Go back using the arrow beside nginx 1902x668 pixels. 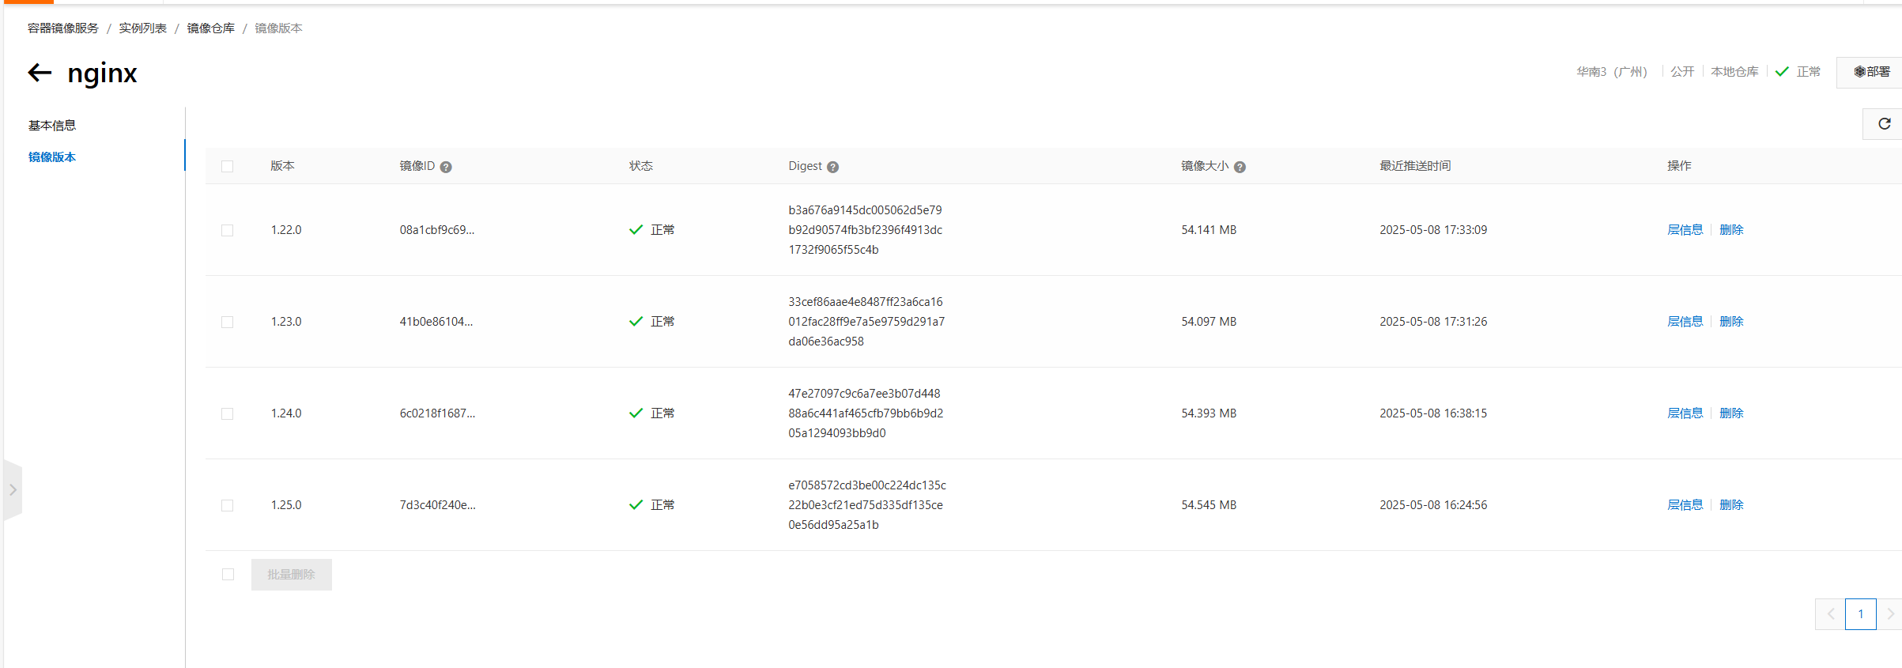click(40, 73)
